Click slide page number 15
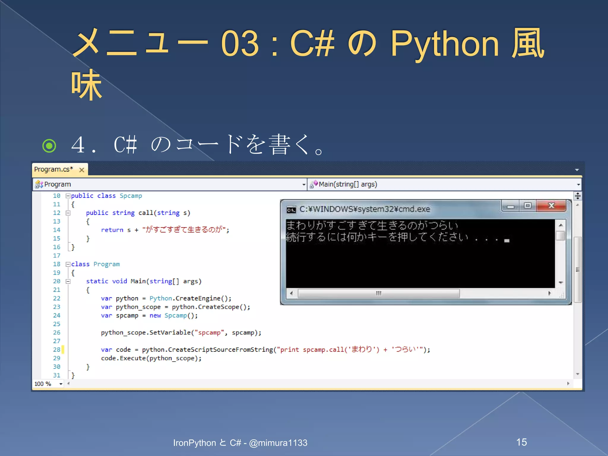 pyautogui.click(x=522, y=442)
